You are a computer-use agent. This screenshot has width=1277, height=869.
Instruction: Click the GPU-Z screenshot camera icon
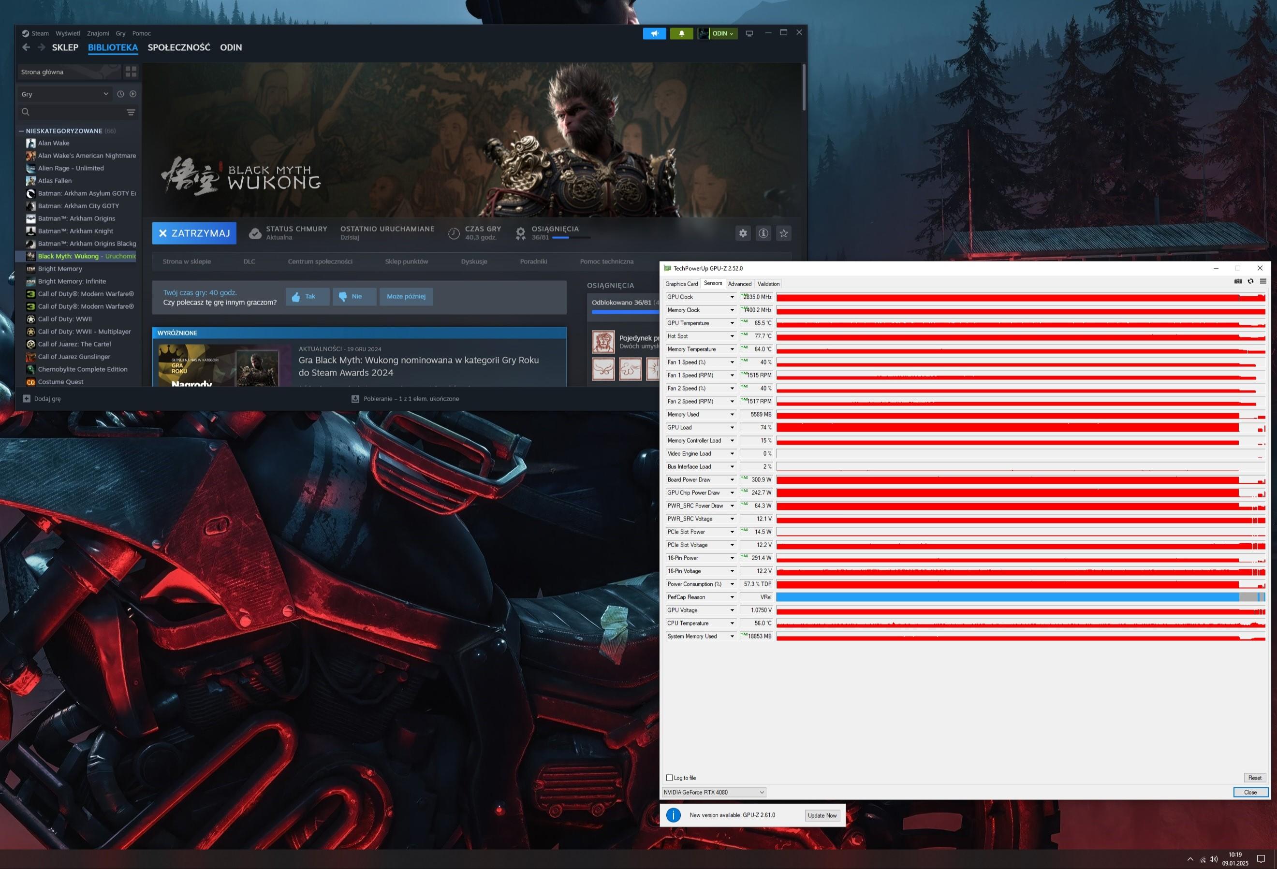coord(1238,281)
